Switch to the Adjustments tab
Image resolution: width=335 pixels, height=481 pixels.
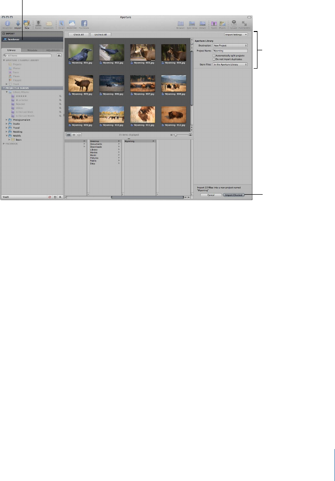click(53, 50)
